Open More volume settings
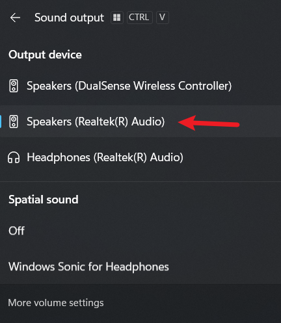 (x=56, y=303)
